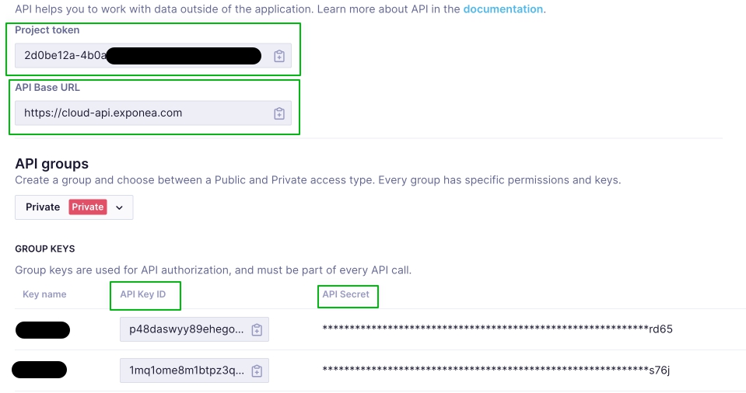Copy the 1mq1ome8m1btpz3q key ID

(x=257, y=370)
